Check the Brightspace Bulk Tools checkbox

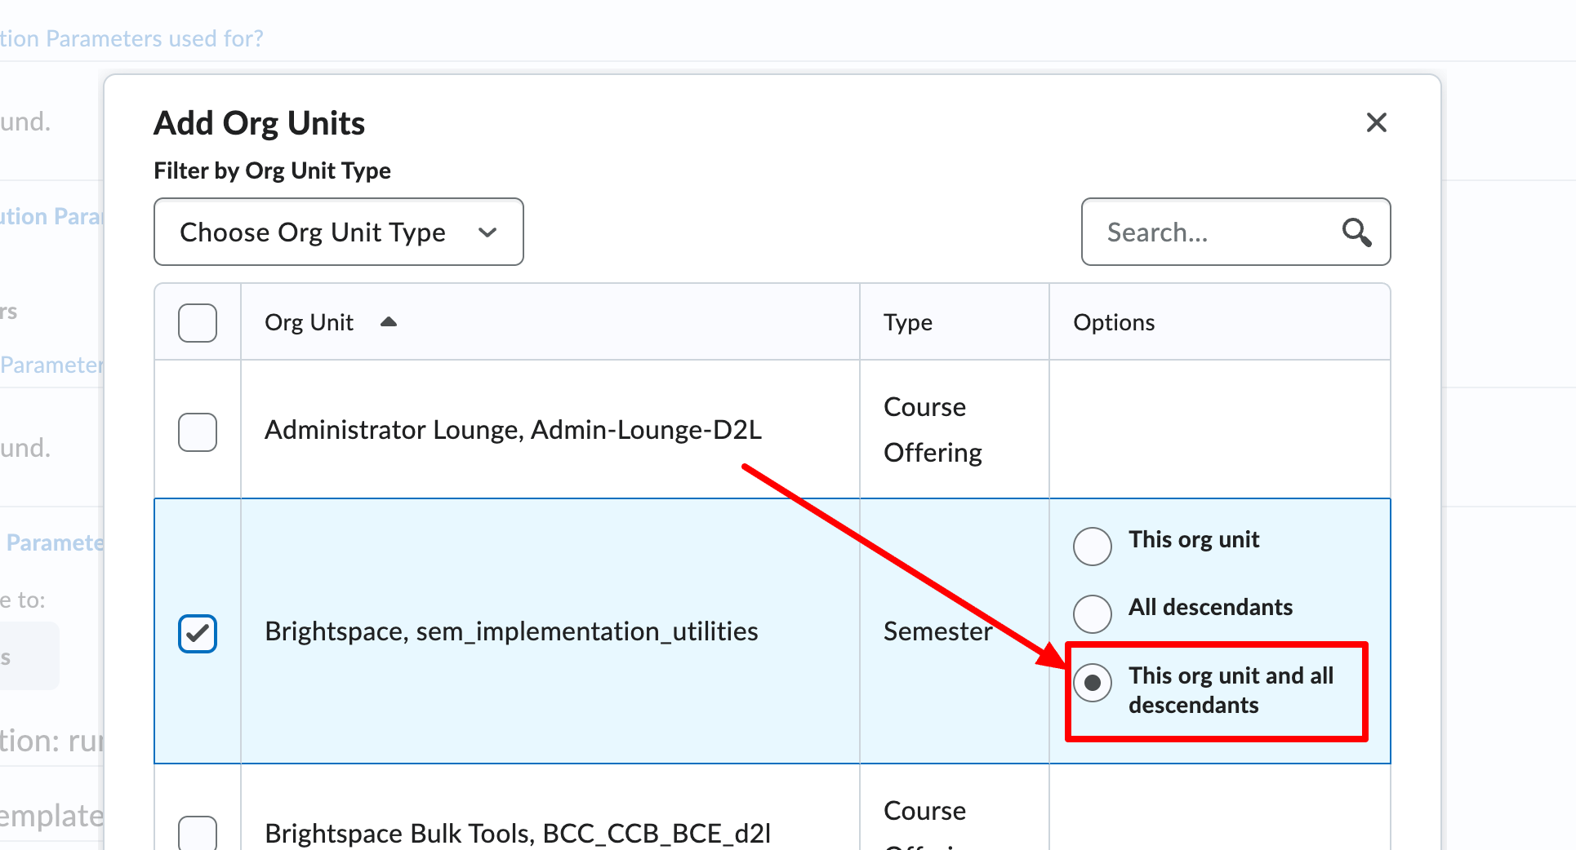pos(198,832)
